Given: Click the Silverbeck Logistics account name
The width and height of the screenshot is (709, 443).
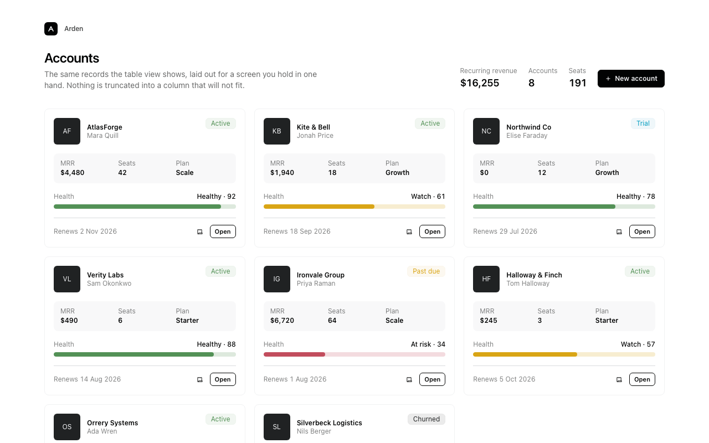Looking at the screenshot, I should pyautogui.click(x=330, y=423).
